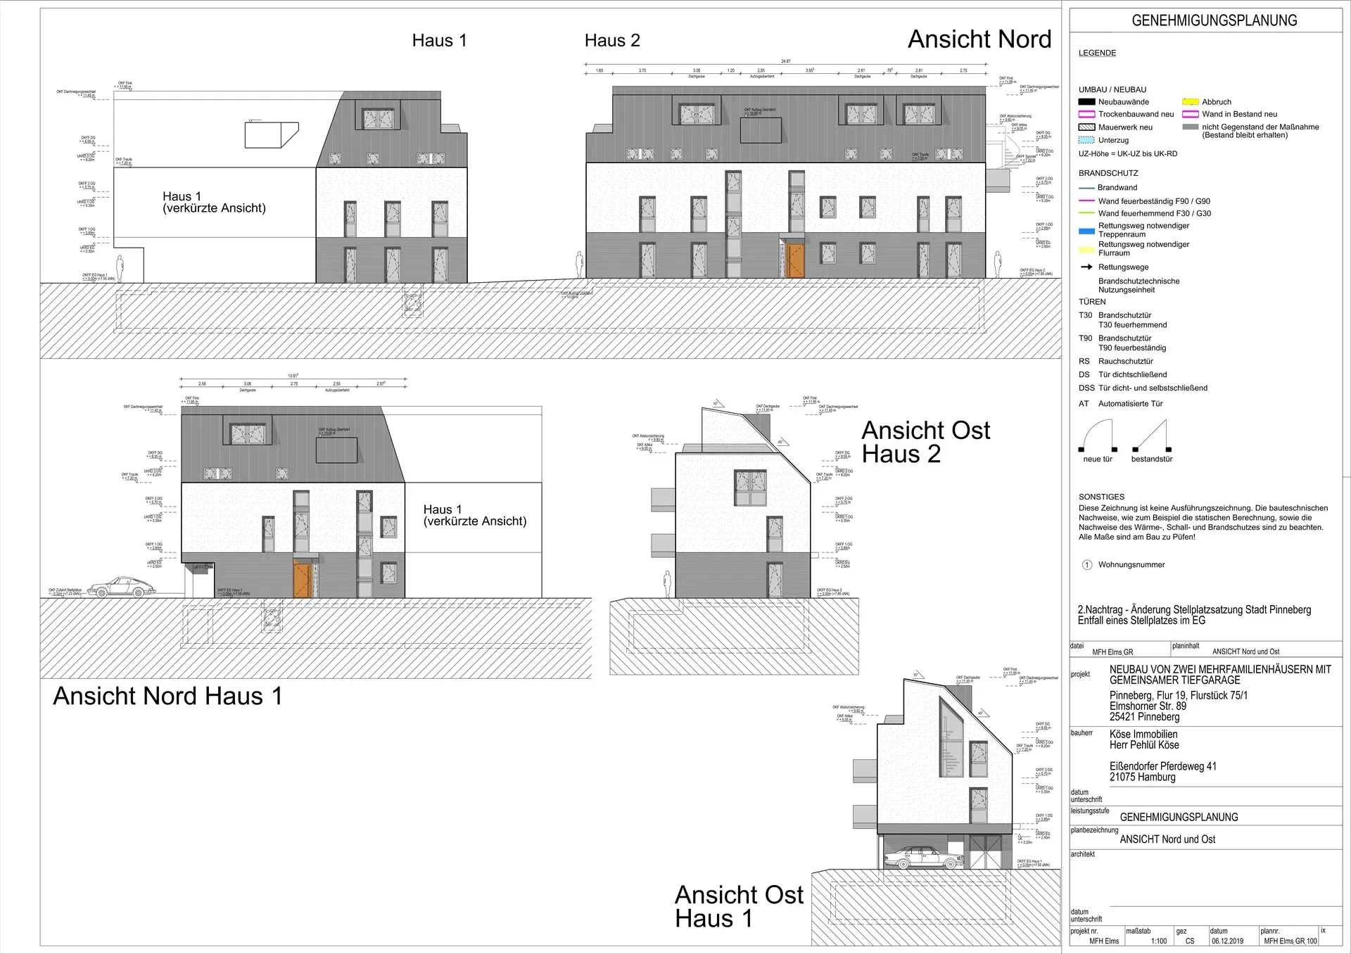
Task: Click the orange entrance door of Haus 2
Action: point(795,261)
